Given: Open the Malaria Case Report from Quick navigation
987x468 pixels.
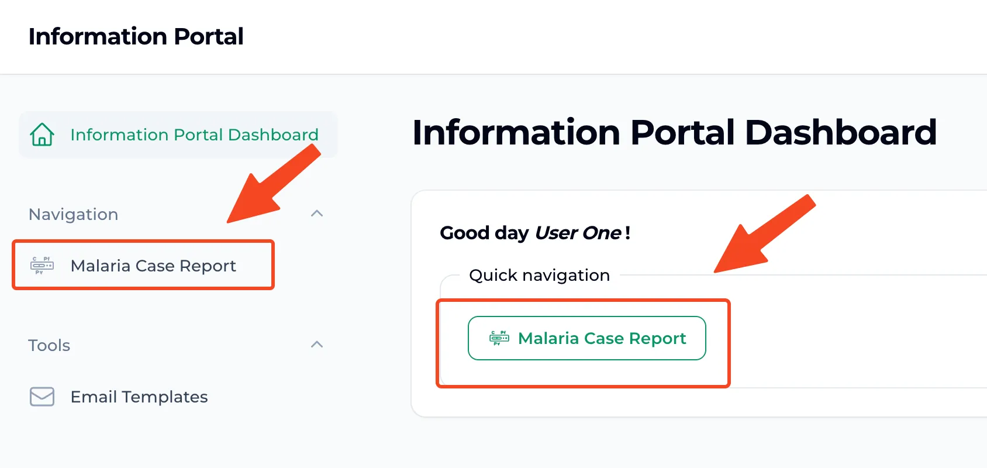Looking at the screenshot, I should click(x=586, y=338).
